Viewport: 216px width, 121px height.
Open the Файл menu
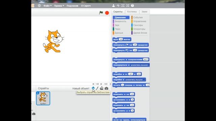coord(47,6)
